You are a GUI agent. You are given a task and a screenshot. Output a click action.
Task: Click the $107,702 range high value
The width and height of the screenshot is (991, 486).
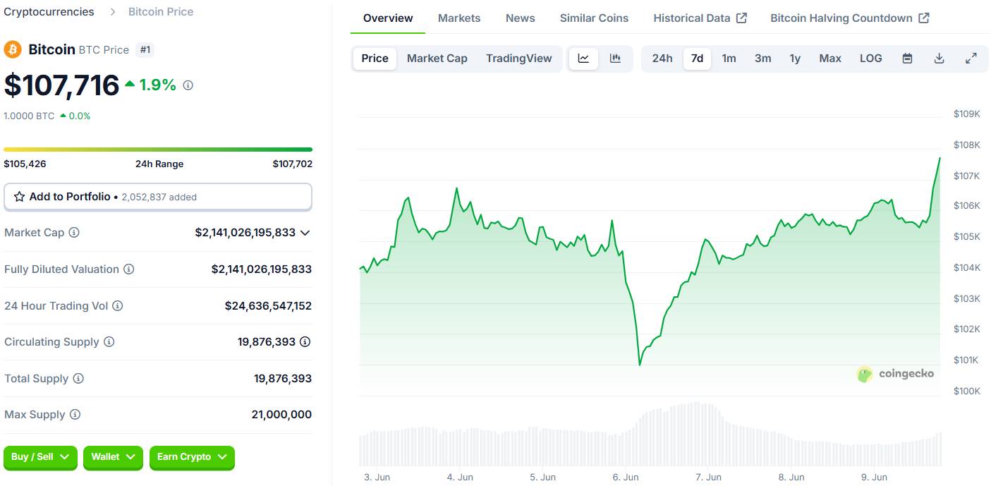pos(292,164)
